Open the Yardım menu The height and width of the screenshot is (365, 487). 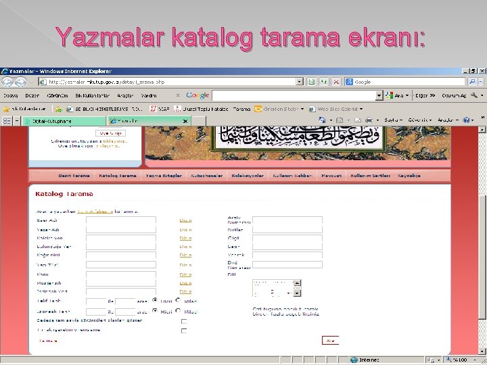pos(149,95)
